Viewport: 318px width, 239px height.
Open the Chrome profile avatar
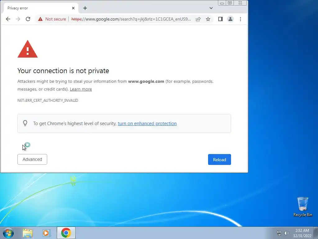pos(230,19)
